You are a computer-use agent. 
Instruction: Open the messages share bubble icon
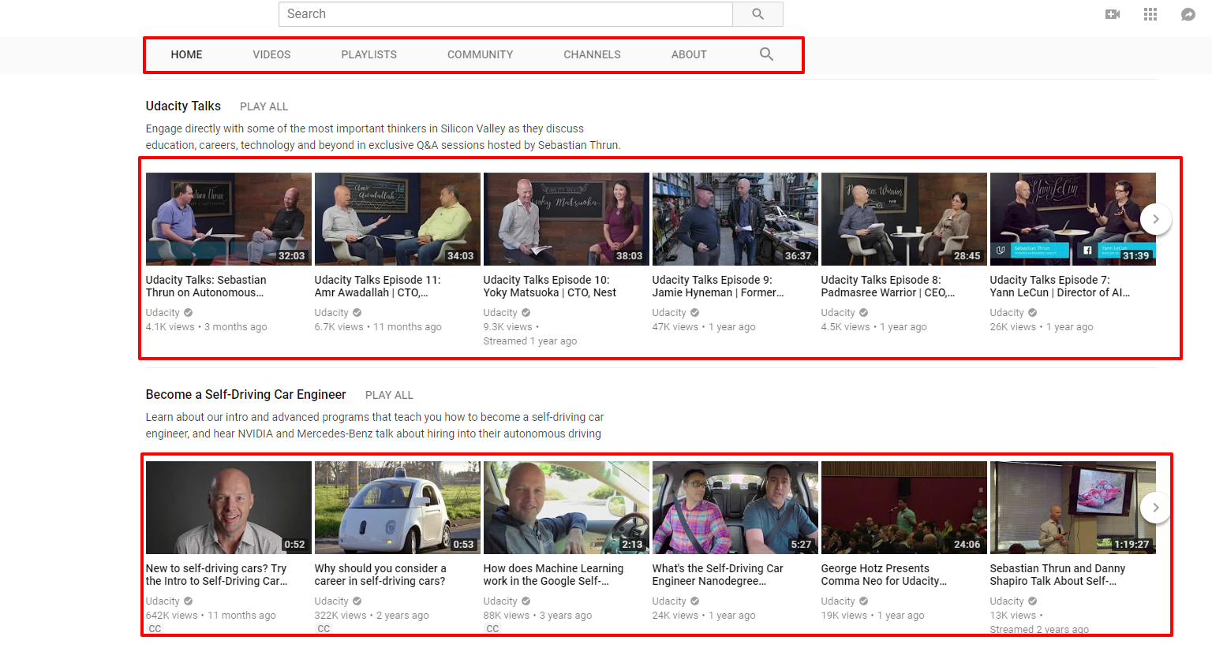(x=1188, y=14)
